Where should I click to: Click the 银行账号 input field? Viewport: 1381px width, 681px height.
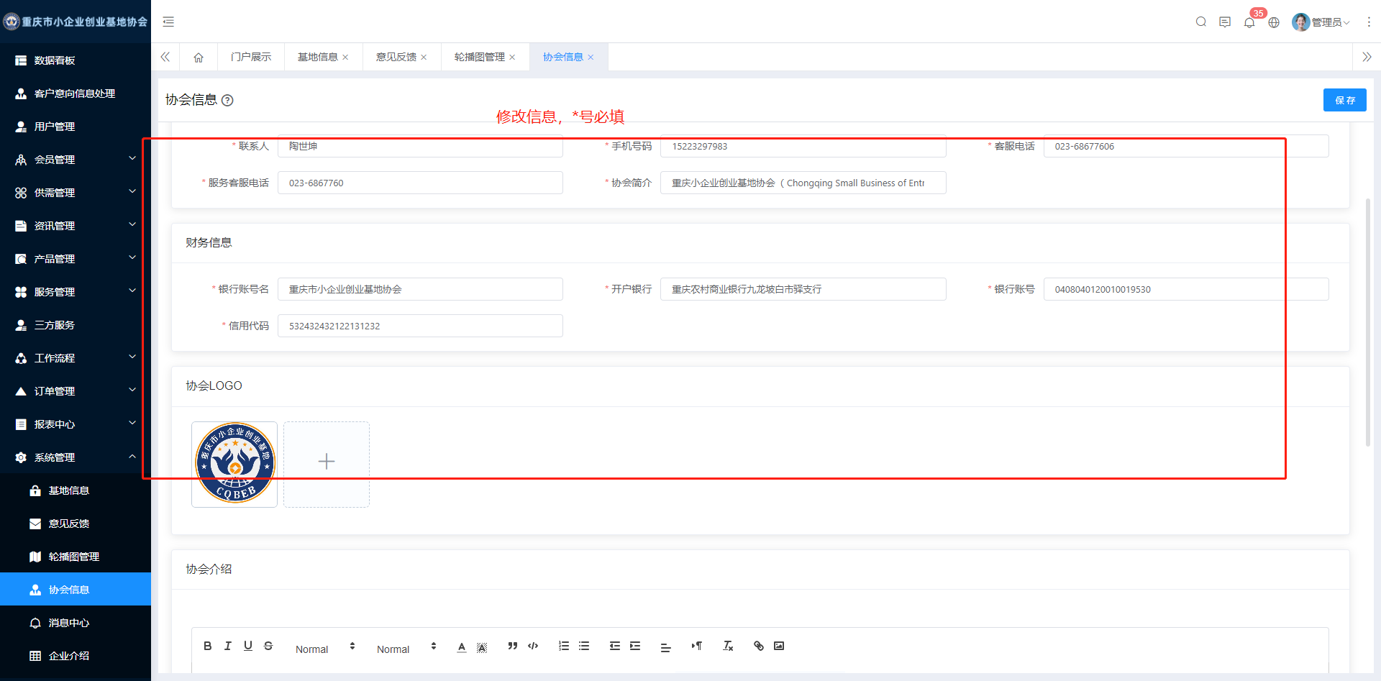click(1185, 289)
